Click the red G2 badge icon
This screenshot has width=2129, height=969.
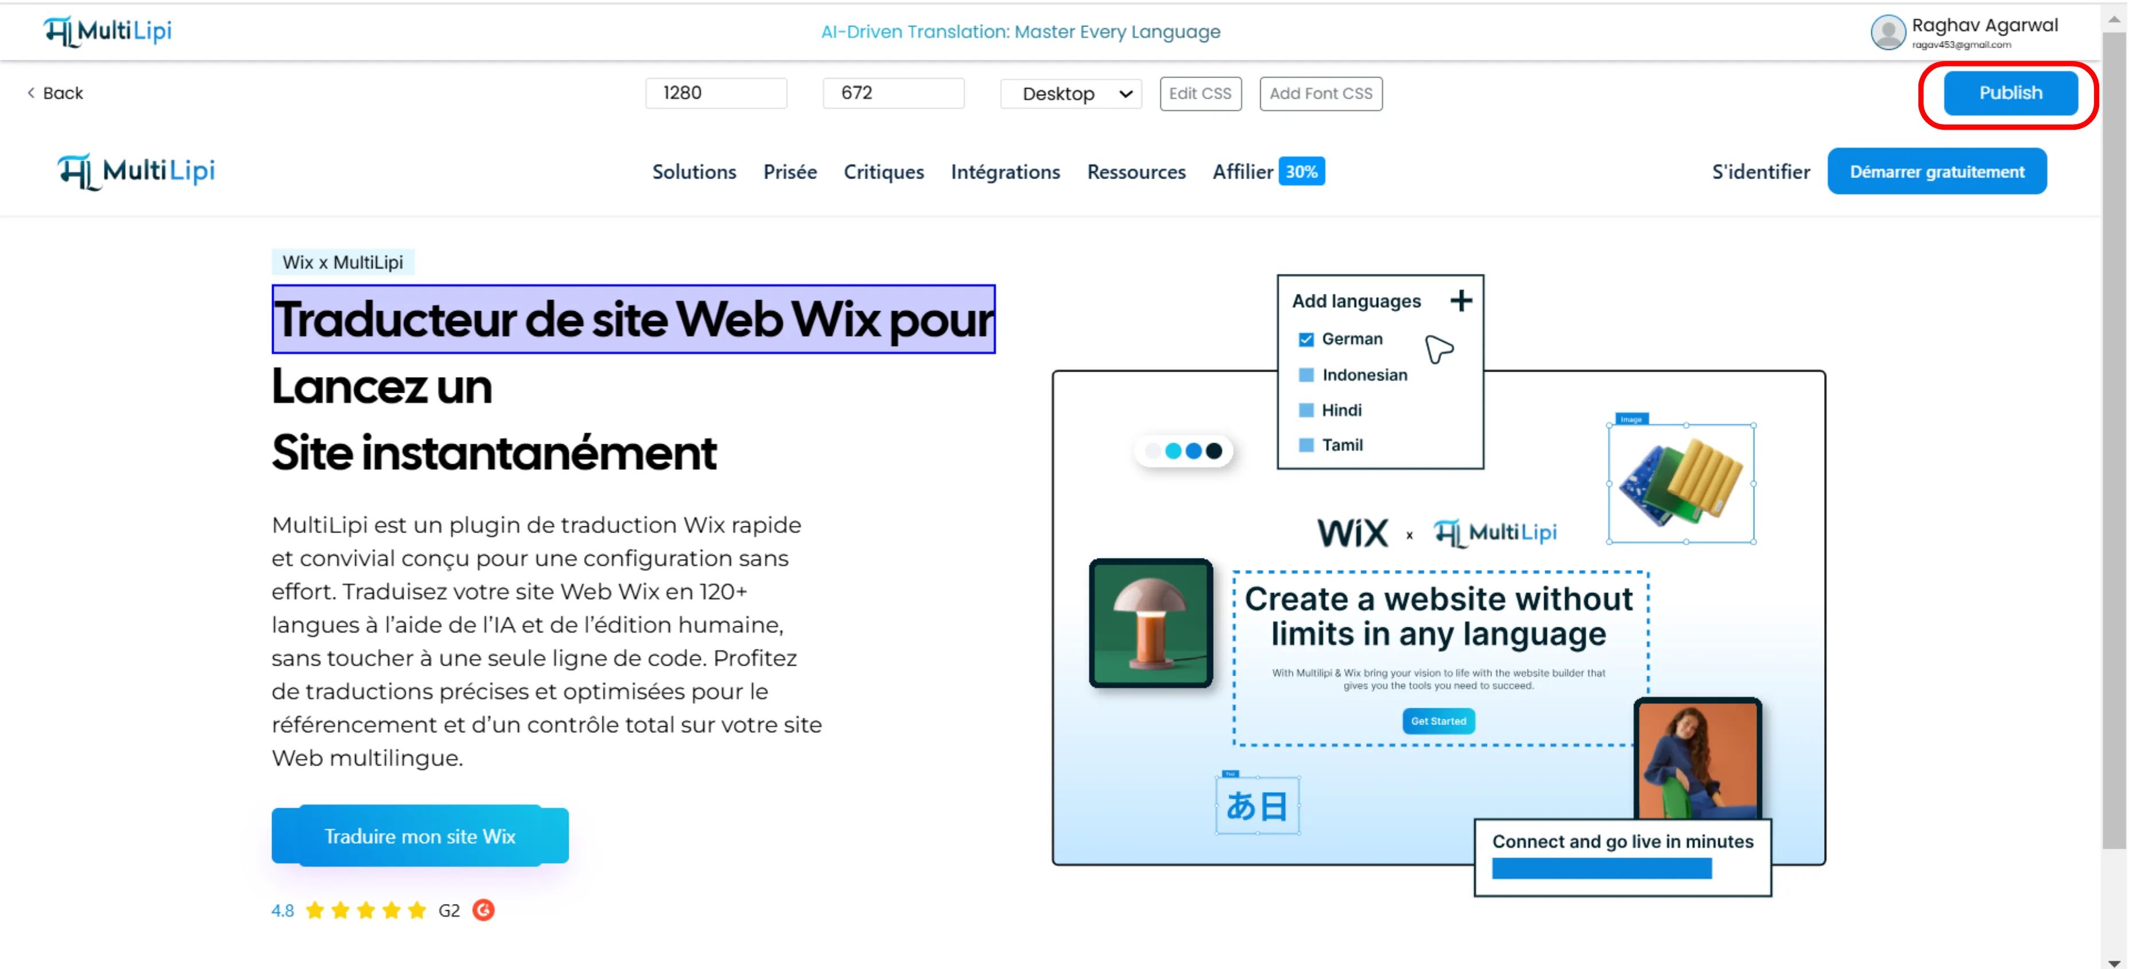483,910
